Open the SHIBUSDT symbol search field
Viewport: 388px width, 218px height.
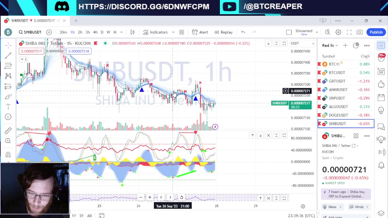pyautogui.click(x=30, y=32)
